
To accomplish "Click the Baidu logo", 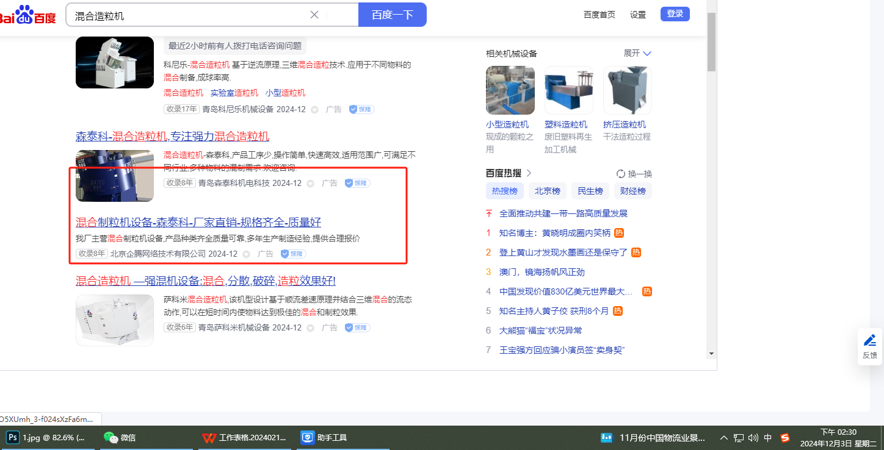I will (28, 15).
